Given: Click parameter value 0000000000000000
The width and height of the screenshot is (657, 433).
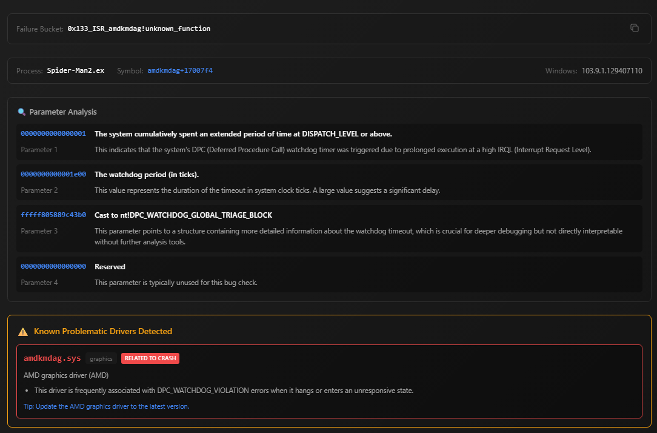Looking at the screenshot, I should (x=53, y=267).
